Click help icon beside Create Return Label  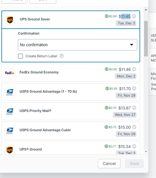click(x=62, y=56)
